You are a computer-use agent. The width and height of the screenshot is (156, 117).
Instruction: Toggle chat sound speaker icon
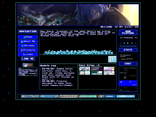(x=135, y=88)
